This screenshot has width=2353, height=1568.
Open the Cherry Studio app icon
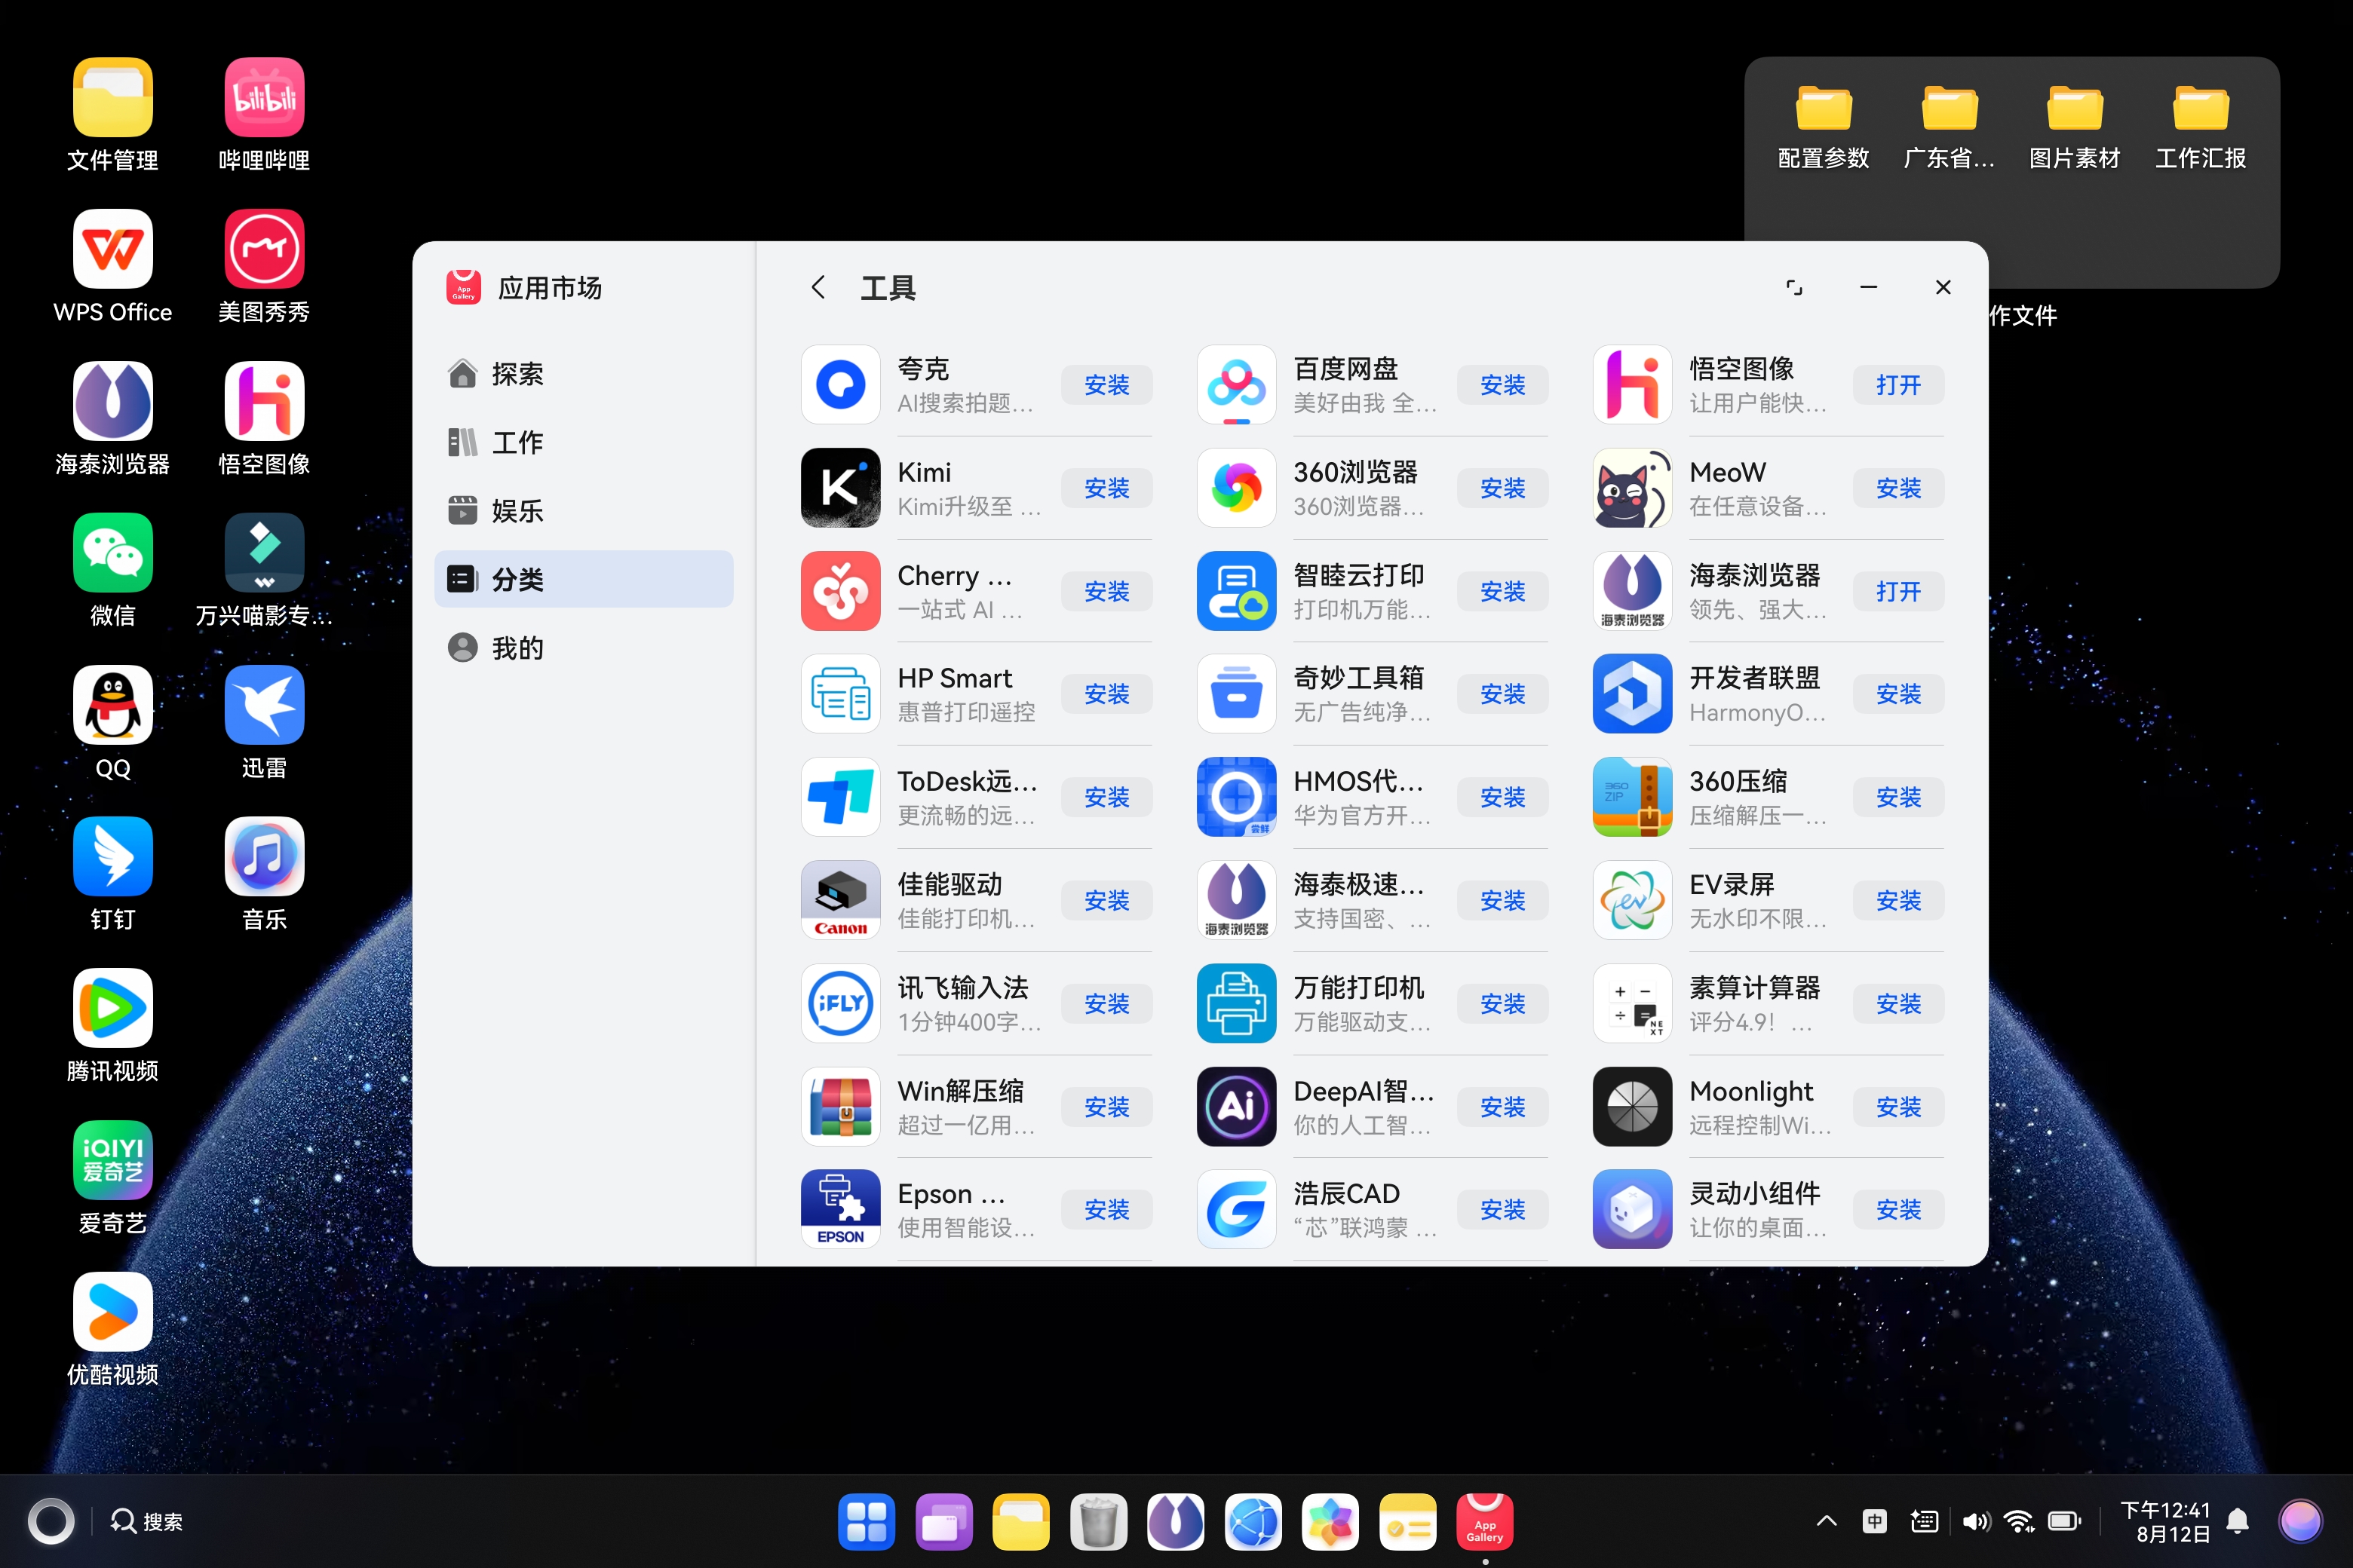(840, 591)
